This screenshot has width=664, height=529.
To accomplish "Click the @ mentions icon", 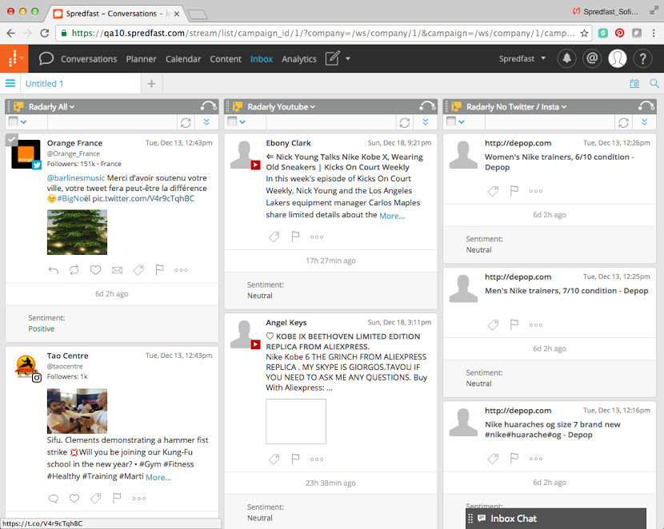I will [x=592, y=58].
